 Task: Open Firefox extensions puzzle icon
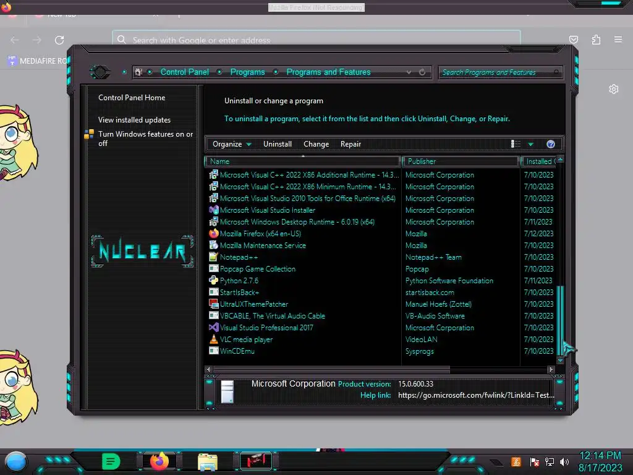point(596,40)
